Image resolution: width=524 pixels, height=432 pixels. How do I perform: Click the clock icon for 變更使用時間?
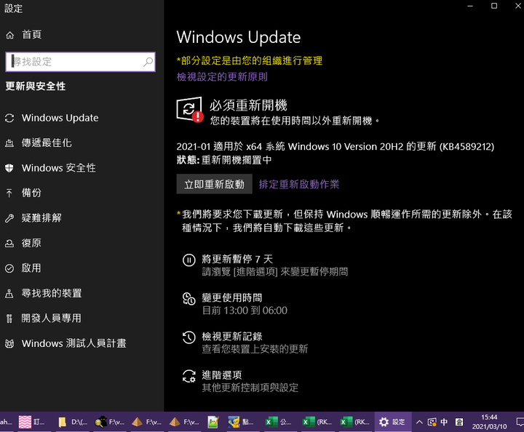pyautogui.click(x=188, y=298)
